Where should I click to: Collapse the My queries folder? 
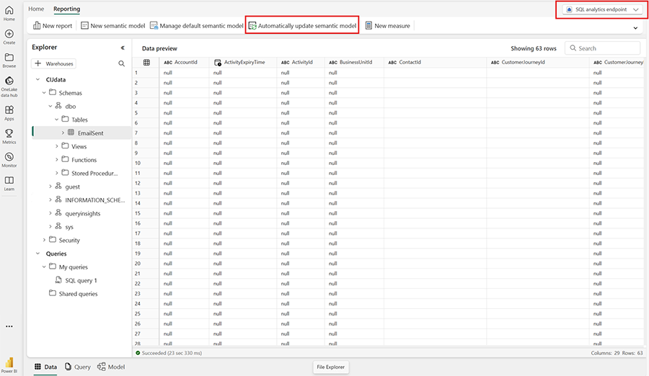[x=44, y=267]
